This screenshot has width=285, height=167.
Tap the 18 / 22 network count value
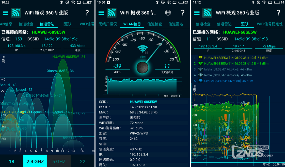47,46
